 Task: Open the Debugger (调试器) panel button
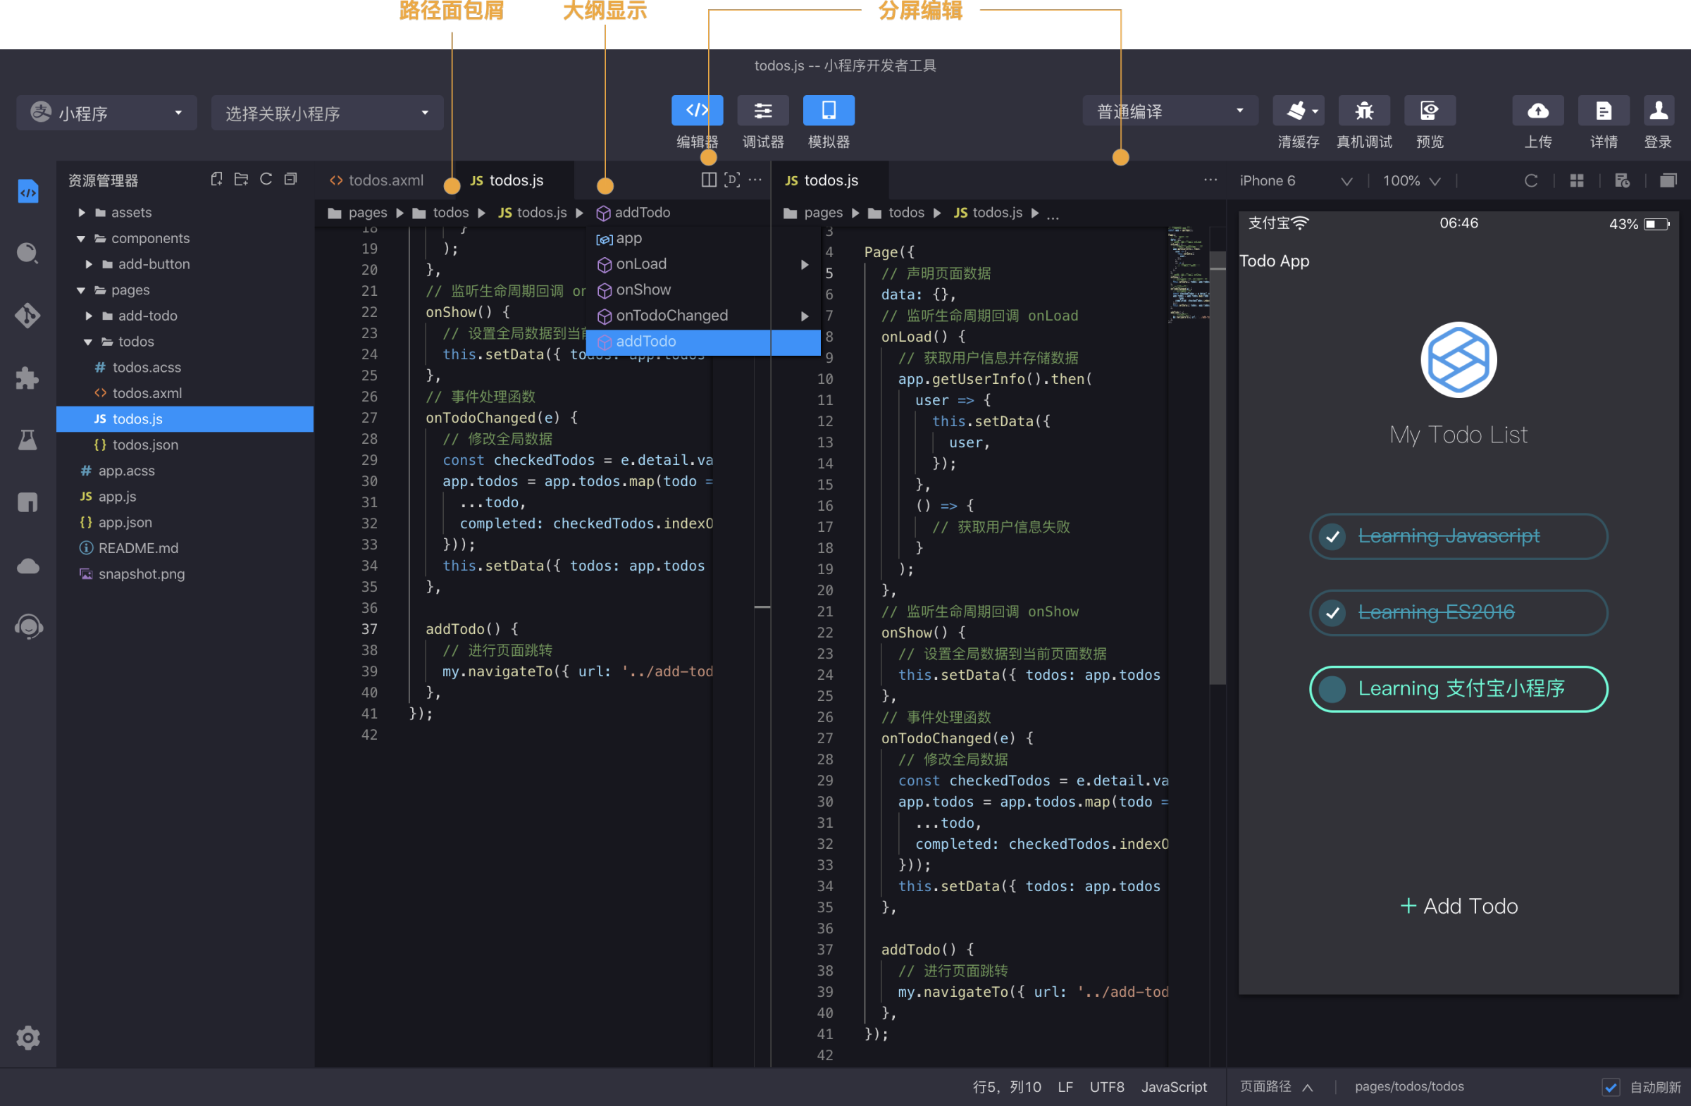pyautogui.click(x=763, y=110)
